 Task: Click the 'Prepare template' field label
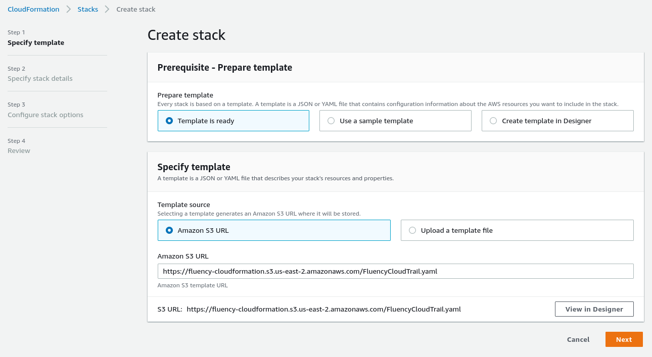coord(185,95)
